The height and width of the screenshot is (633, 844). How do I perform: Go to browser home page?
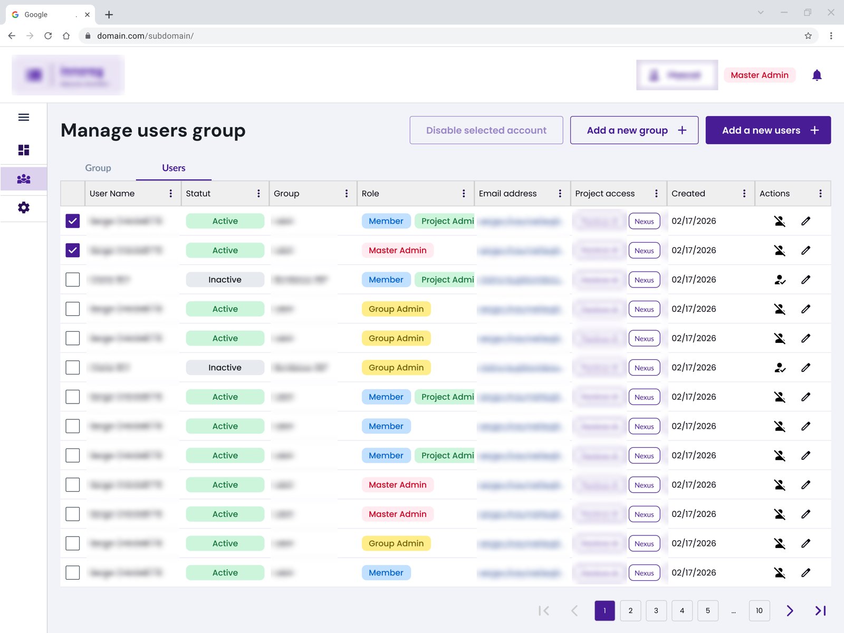(66, 36)
